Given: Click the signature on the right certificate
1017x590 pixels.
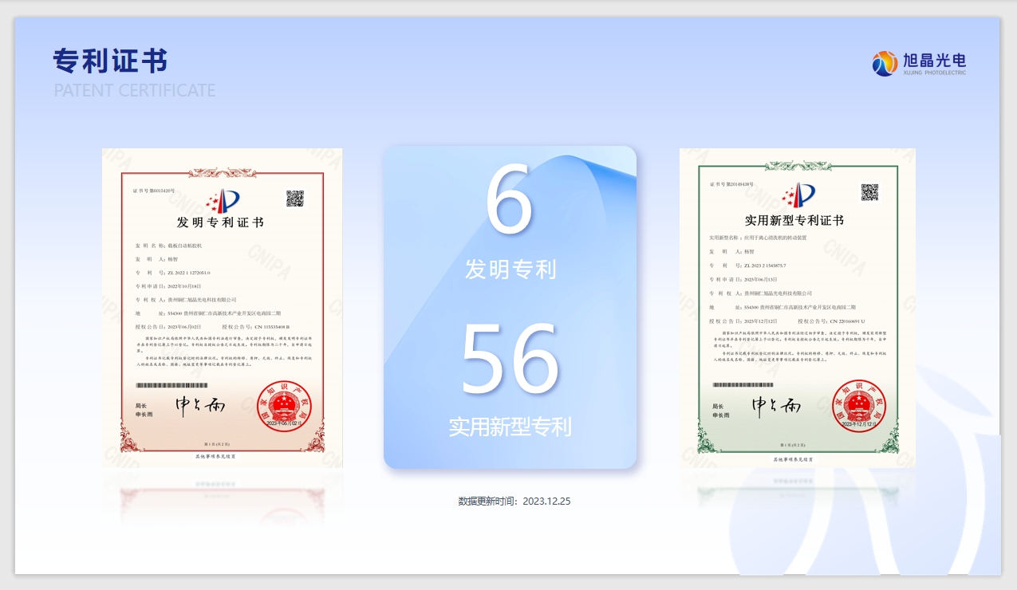Looking at the screenshot, I should point(776,407).
